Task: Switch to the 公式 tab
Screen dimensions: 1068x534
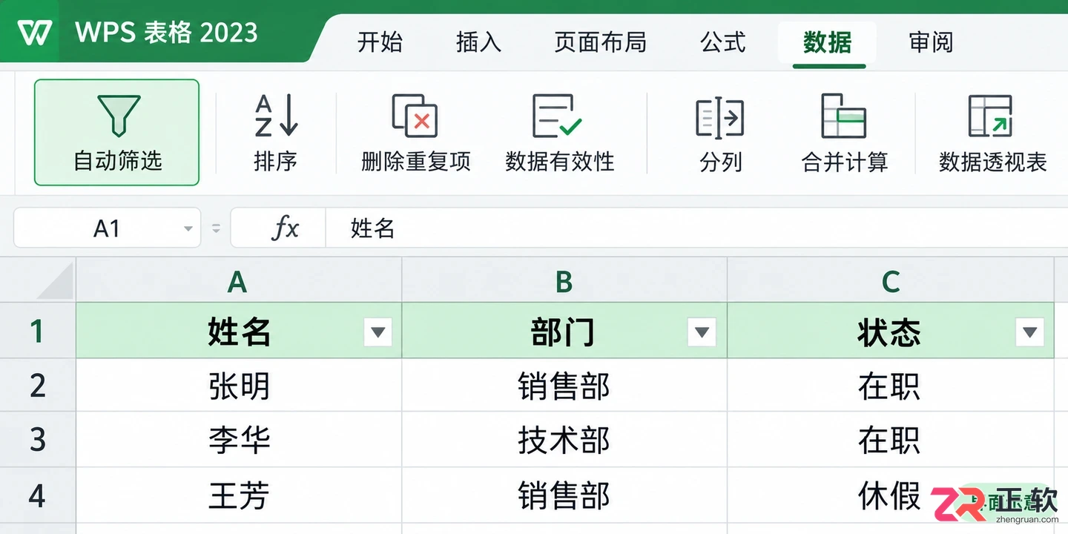Action: click(723, 42)
